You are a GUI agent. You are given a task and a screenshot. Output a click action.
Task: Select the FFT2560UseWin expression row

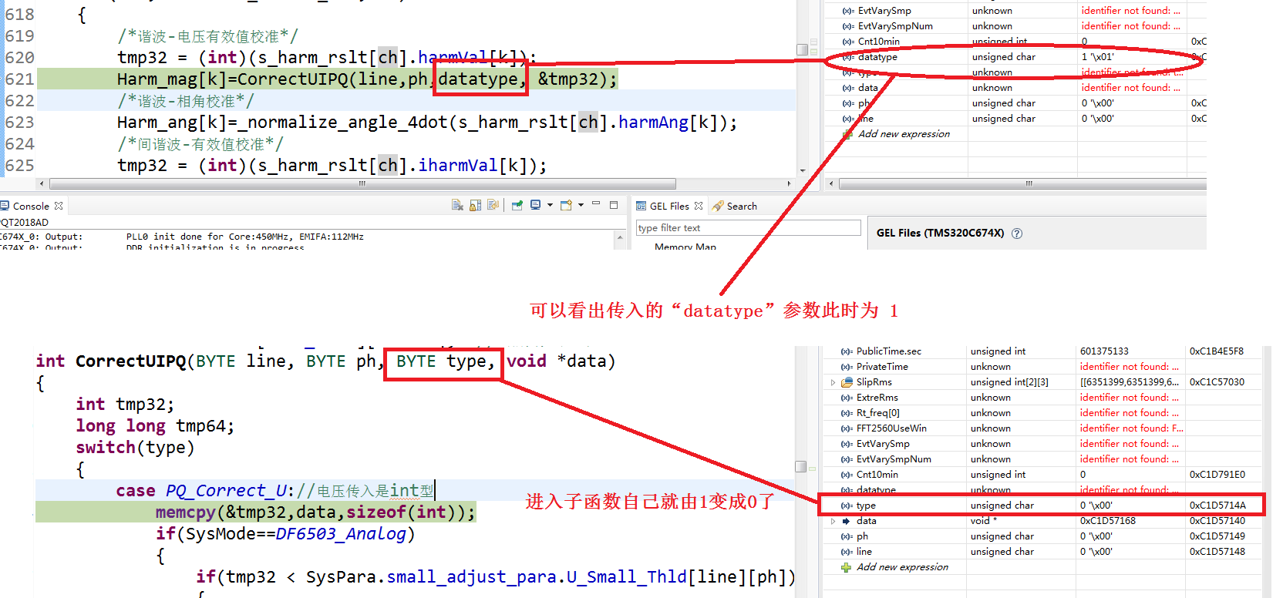[1042, 428]
